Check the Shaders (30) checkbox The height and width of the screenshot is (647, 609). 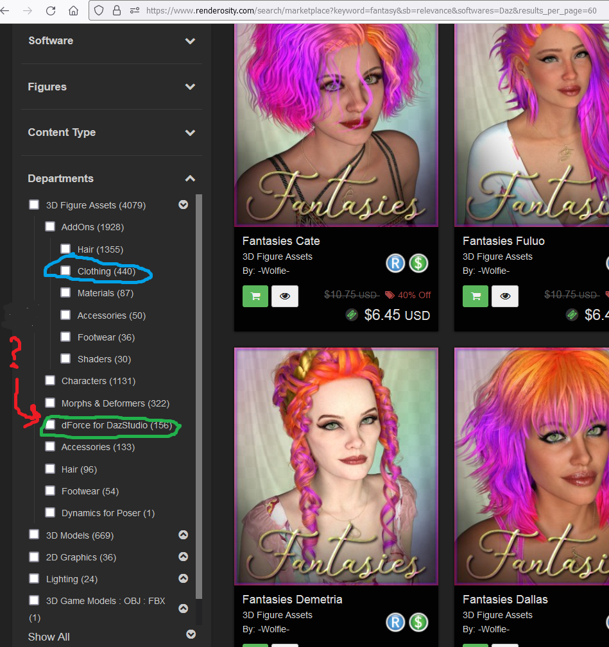tap(65, 358)
